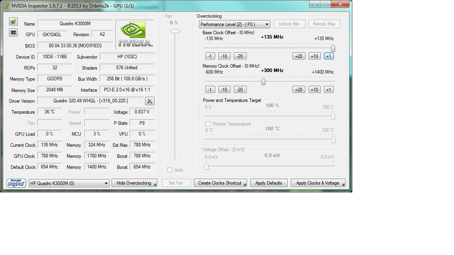
Task: Click the Interface value PCI-E 2.0x16
Action: [x=127, y=90]
